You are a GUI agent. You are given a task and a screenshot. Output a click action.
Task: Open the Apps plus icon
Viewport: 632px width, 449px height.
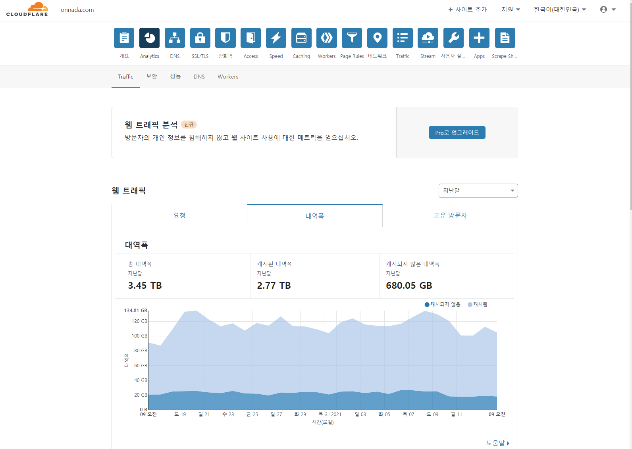point(479,38)
